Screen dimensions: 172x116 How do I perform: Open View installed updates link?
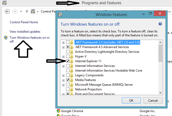point(25,32)
